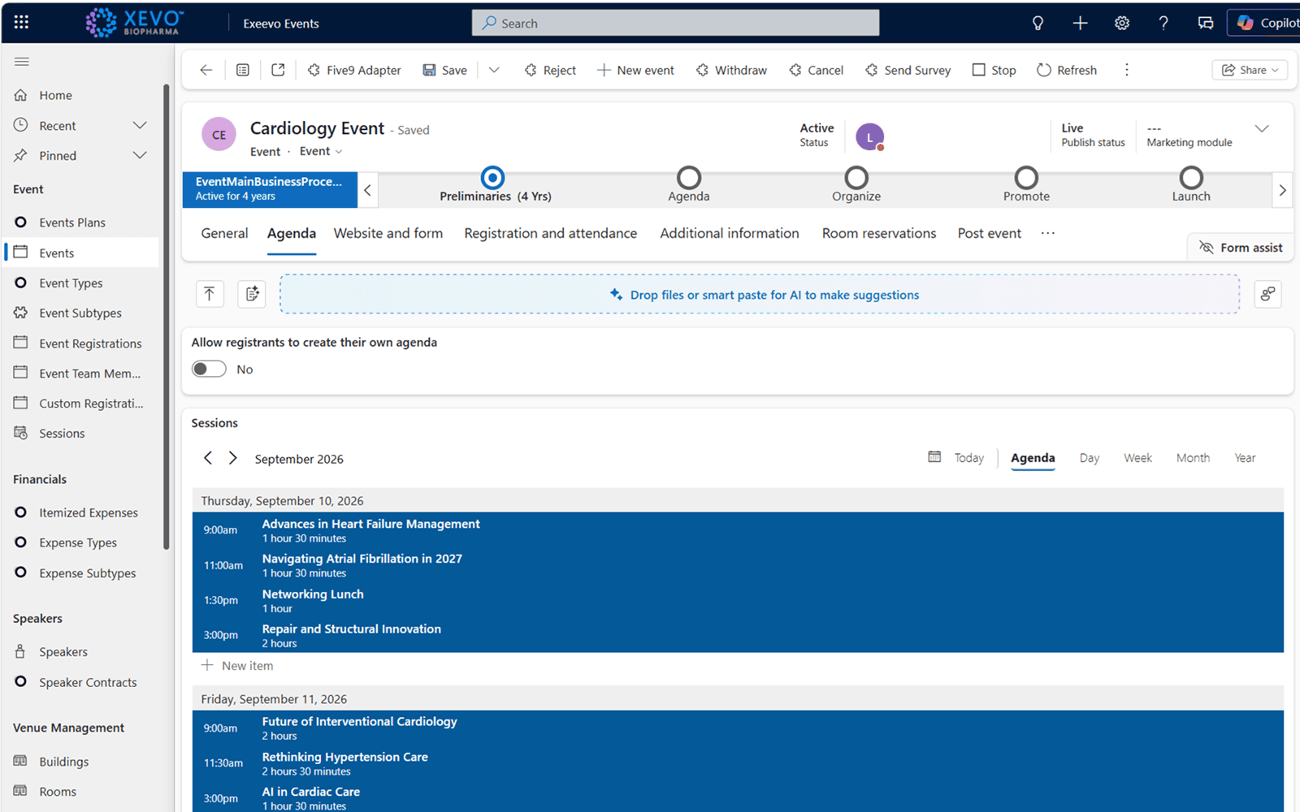Go to next month in sessions
The height and width of the screenshot is (812, 1300).
[232, 458]
